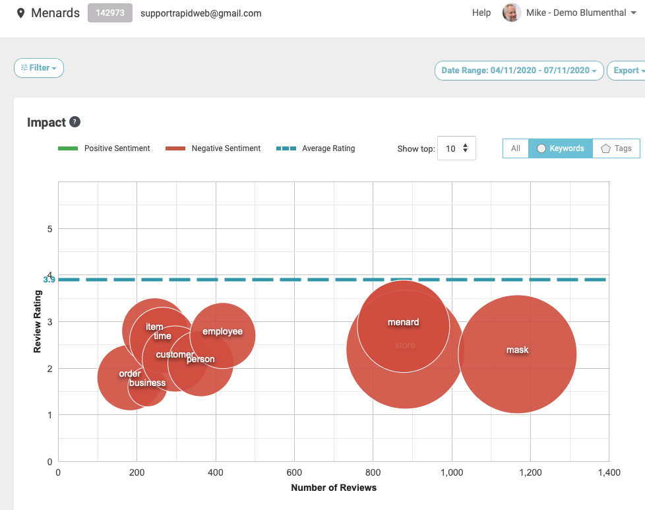Click the Review Rating axis title
645x510 pixels.
(38, 321)
